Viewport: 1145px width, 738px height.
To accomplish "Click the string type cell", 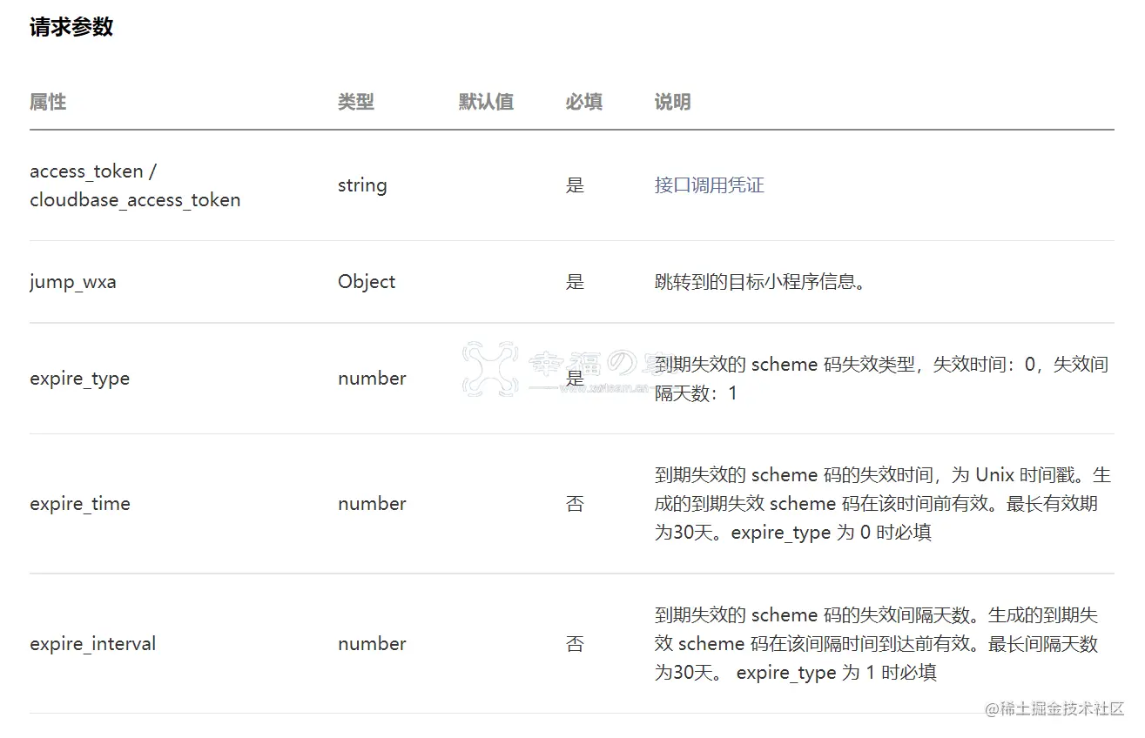I will pos(362,185).
